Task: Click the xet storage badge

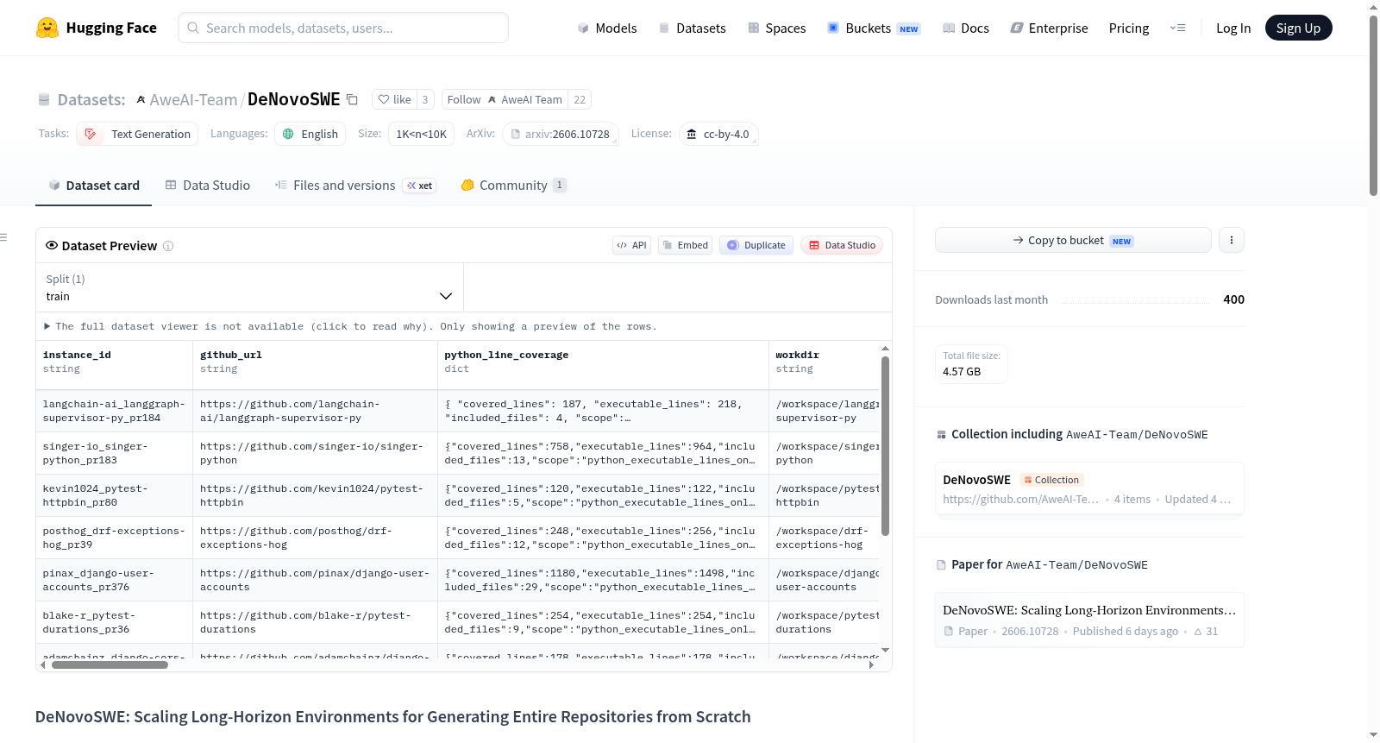Action: point(420,186)
